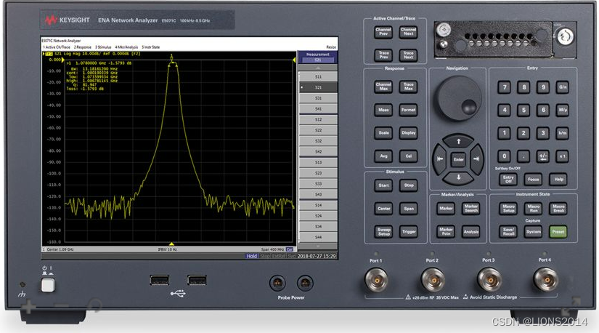Open the 4 Mkr/Analysis menu
The image size is (599, 333).
tap(126, 47)
